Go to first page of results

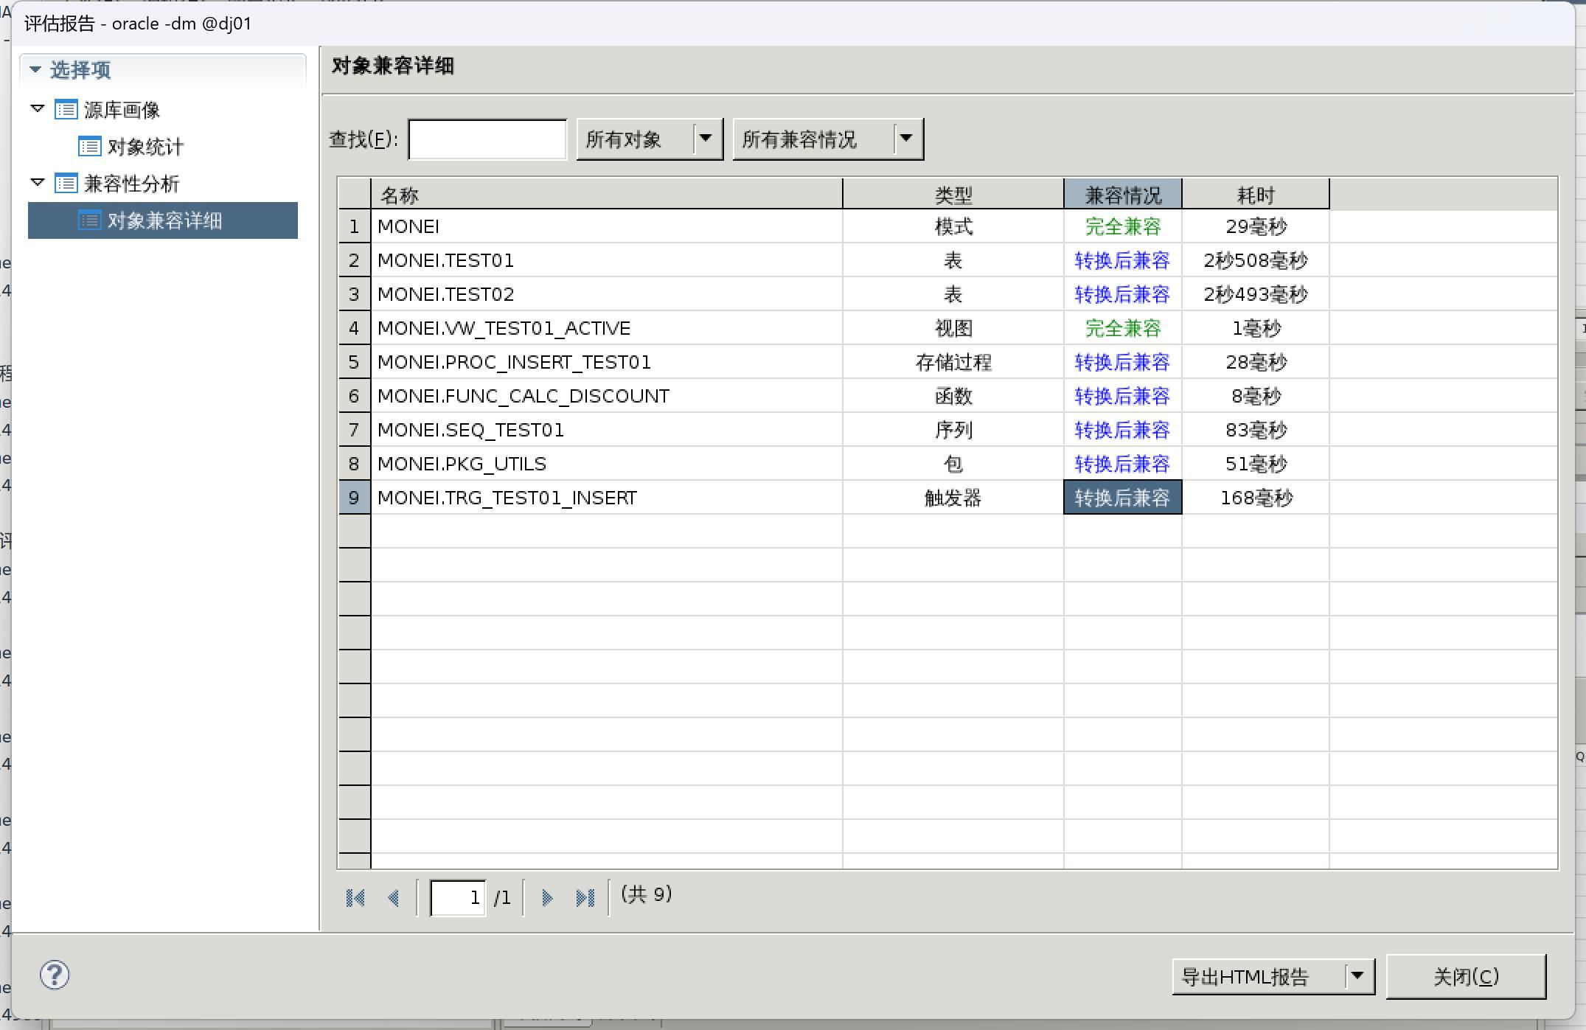point(355,898)
